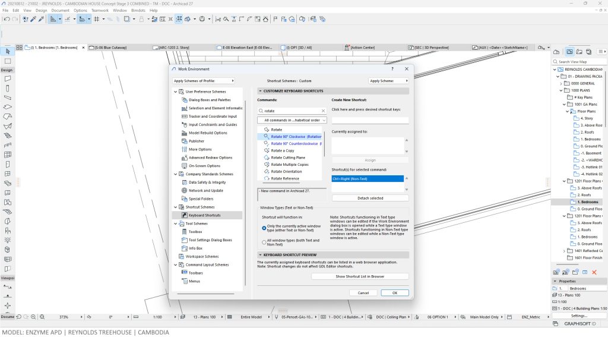
Task: Click the Create New Shortcut key field
Action: [x=370, y=120]
